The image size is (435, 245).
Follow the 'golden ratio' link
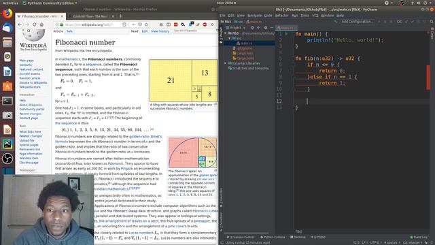[x=139, y=136]
